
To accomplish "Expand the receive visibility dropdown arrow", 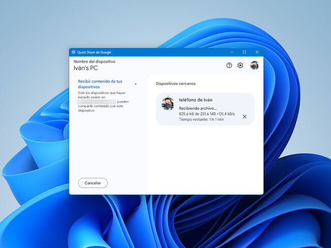I will (x=136, y=84).
